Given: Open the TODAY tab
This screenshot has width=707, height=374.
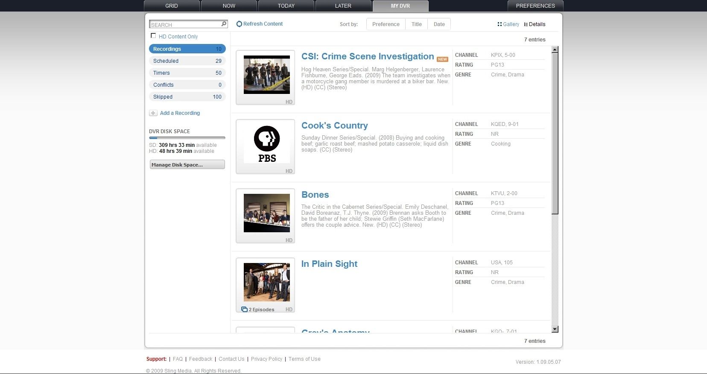Looking at the screenshot, I should pyautogui.click(x=286, y=6).
